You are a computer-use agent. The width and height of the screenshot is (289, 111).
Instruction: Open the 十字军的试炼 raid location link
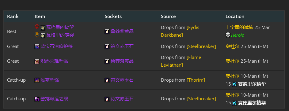click(239, 28)
